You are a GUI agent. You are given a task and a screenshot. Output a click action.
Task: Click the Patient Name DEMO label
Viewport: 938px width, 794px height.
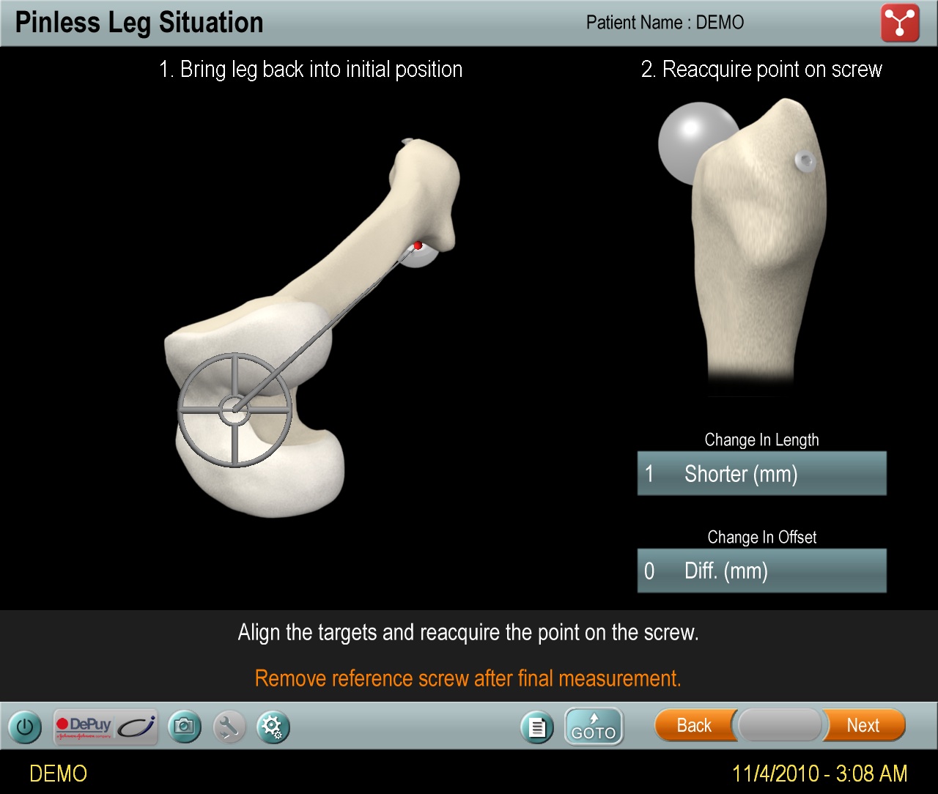click(x=665, y=23)
